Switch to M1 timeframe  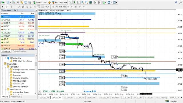(x=53, y=7)
